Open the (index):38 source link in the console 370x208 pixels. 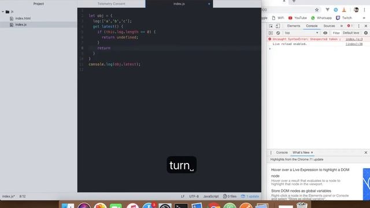click(x=354, y=44)
